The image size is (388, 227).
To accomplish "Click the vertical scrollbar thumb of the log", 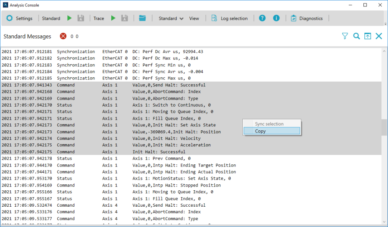I will [384, 128].
